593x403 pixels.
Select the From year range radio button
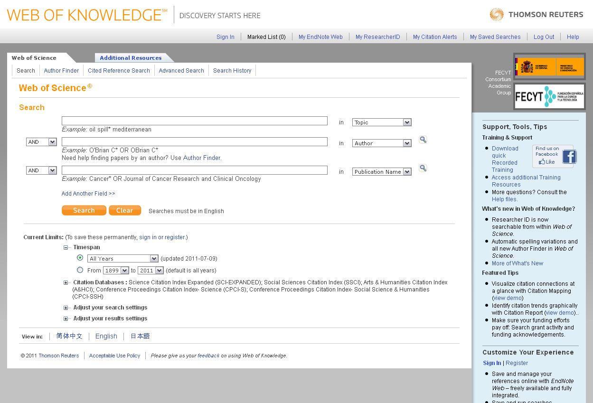[x=80, y=270]
